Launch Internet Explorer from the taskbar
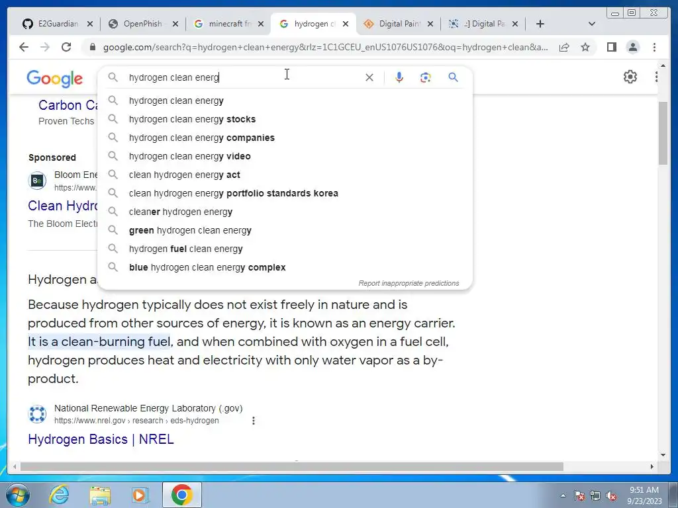This screenshot has width=678, height=508. click(59, 495)
